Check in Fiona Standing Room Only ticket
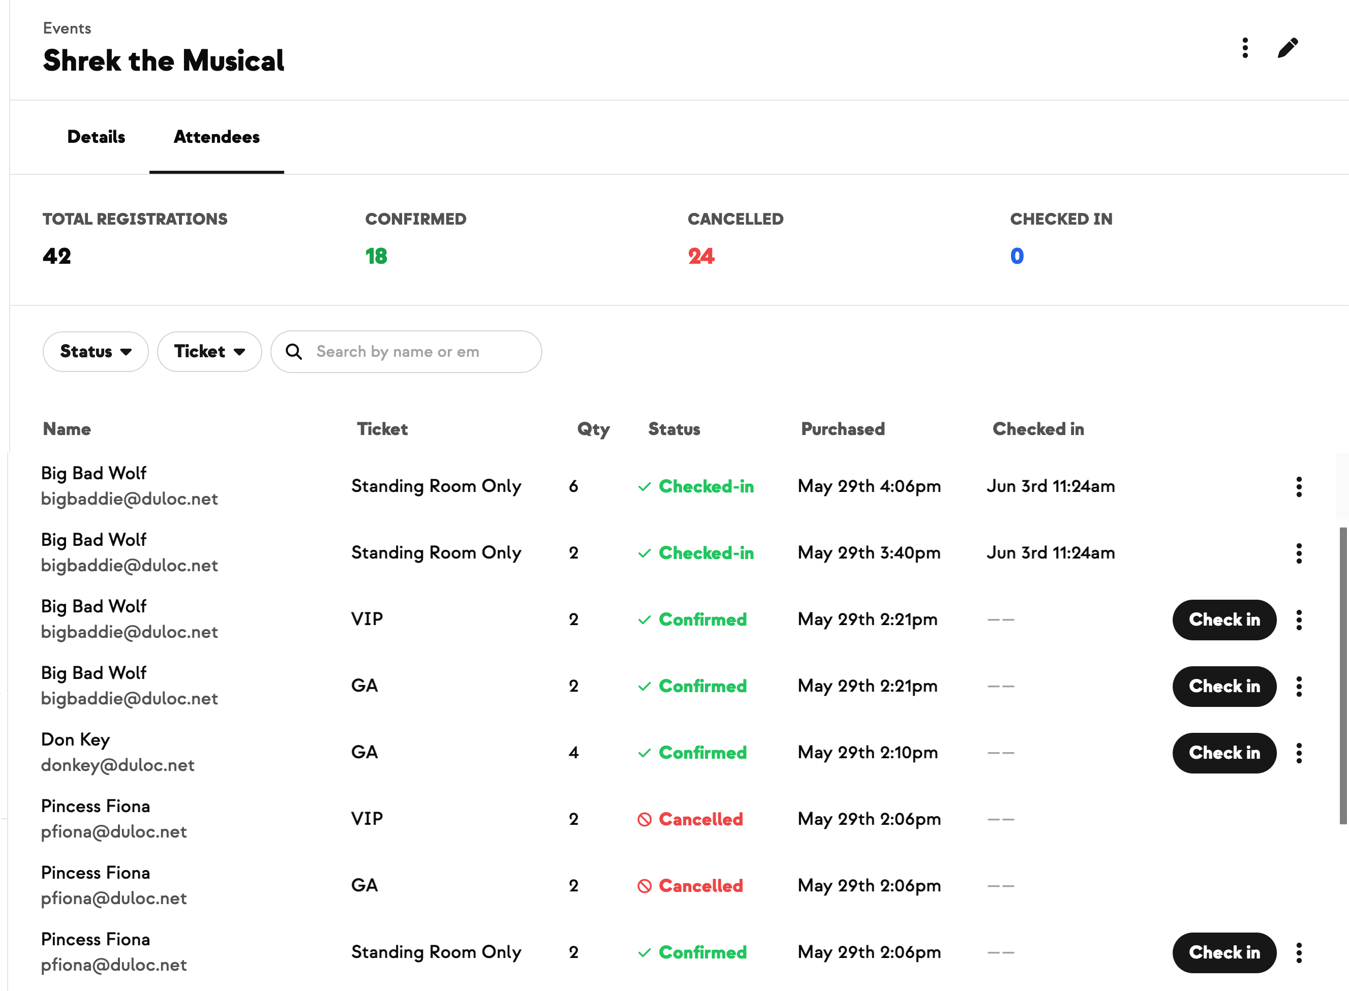This screenshot has width=1349, height=991. click(1223, 952)
